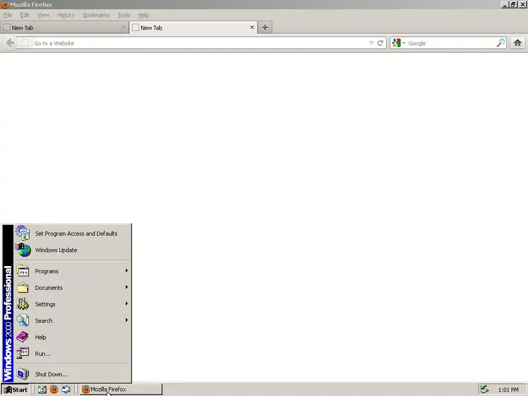This screenshot has height=396, width=528.
Task: Close the first New Tab
Action: tap(123, 27)
